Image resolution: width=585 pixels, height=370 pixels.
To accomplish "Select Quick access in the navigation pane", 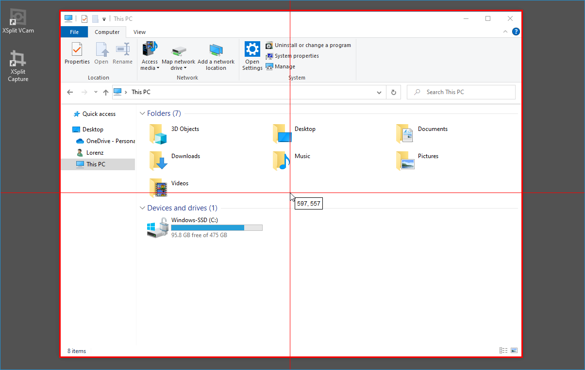I will pos(95,114).
